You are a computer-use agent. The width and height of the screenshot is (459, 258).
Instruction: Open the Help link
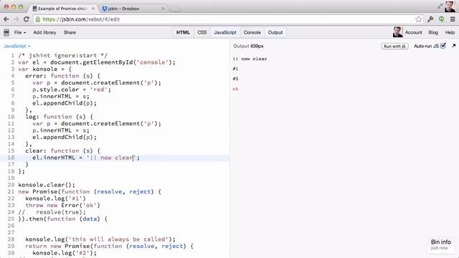[x=450, y=32]
